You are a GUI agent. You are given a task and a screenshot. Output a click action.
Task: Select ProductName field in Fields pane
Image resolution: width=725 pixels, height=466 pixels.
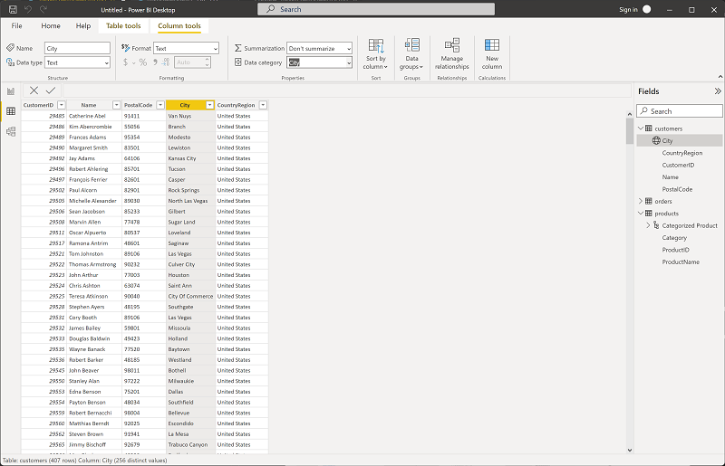click(681, 262)
